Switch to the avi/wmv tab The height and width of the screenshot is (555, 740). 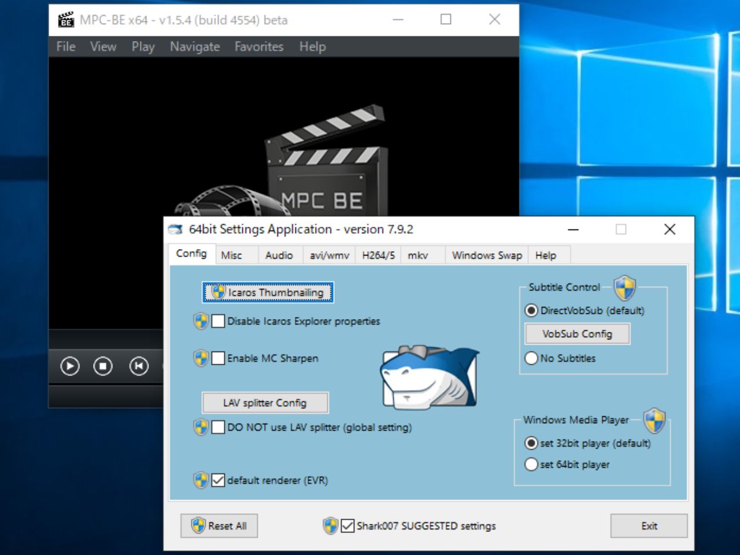[x=330, y=256]
